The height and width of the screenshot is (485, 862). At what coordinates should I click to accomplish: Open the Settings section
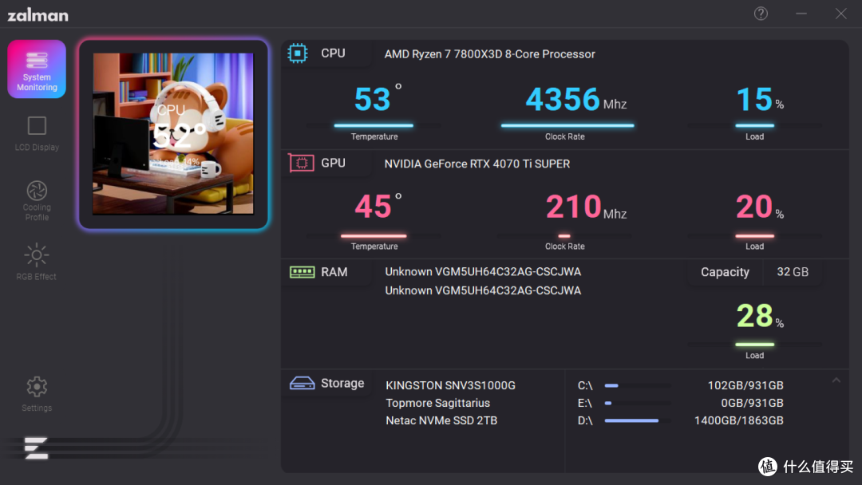pyautogui.click(x=37, y=394)
